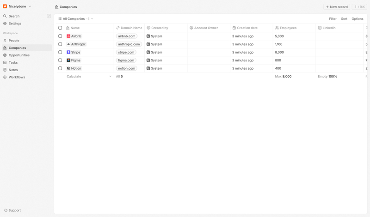Click the Airbnb Employees cell 5,000
Viewport: 370px width, 217px height.
[294, 36]
